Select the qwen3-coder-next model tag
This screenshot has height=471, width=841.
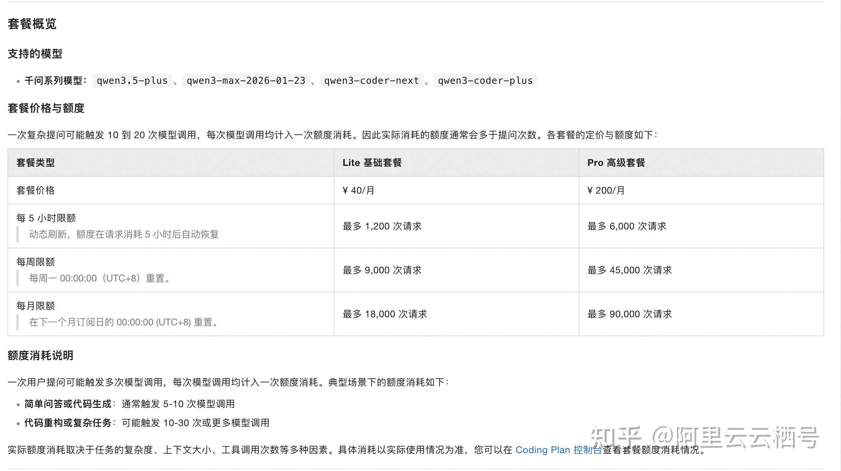click(x=372, y=81)
